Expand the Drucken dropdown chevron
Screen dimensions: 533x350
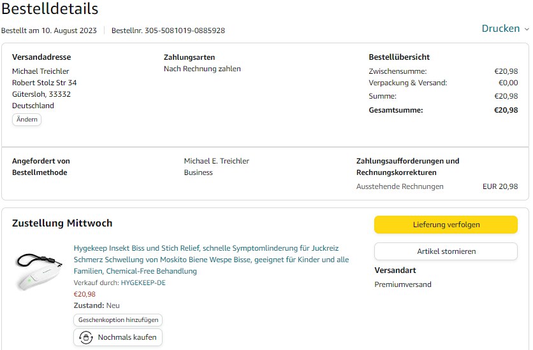527,29
